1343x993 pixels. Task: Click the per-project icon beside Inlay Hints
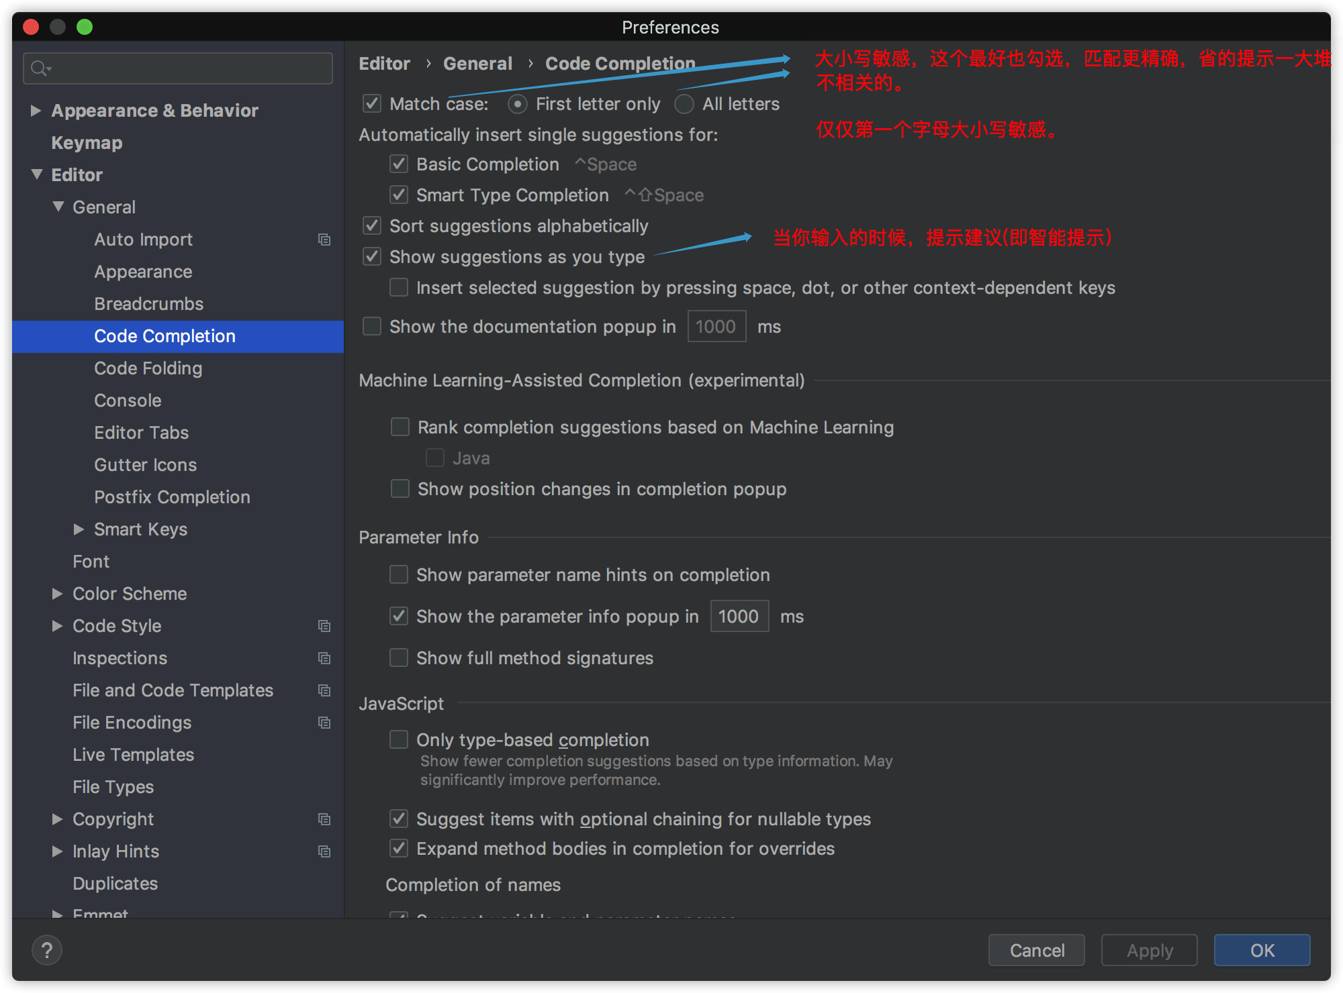324,851
